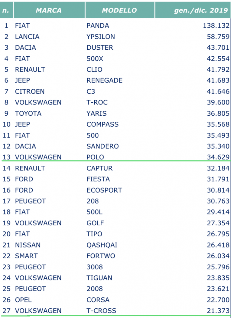Select the DUSTER model cell
Image resolution: width=231 pixels, height=318 pixels.
(100, 48)
